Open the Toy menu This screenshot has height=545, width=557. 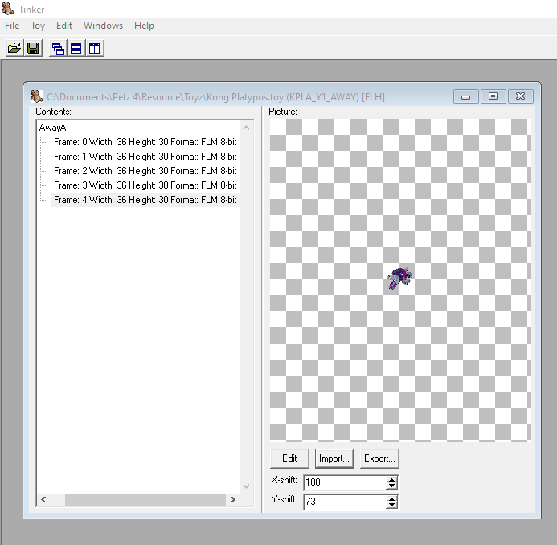click(x=38, y=26)
